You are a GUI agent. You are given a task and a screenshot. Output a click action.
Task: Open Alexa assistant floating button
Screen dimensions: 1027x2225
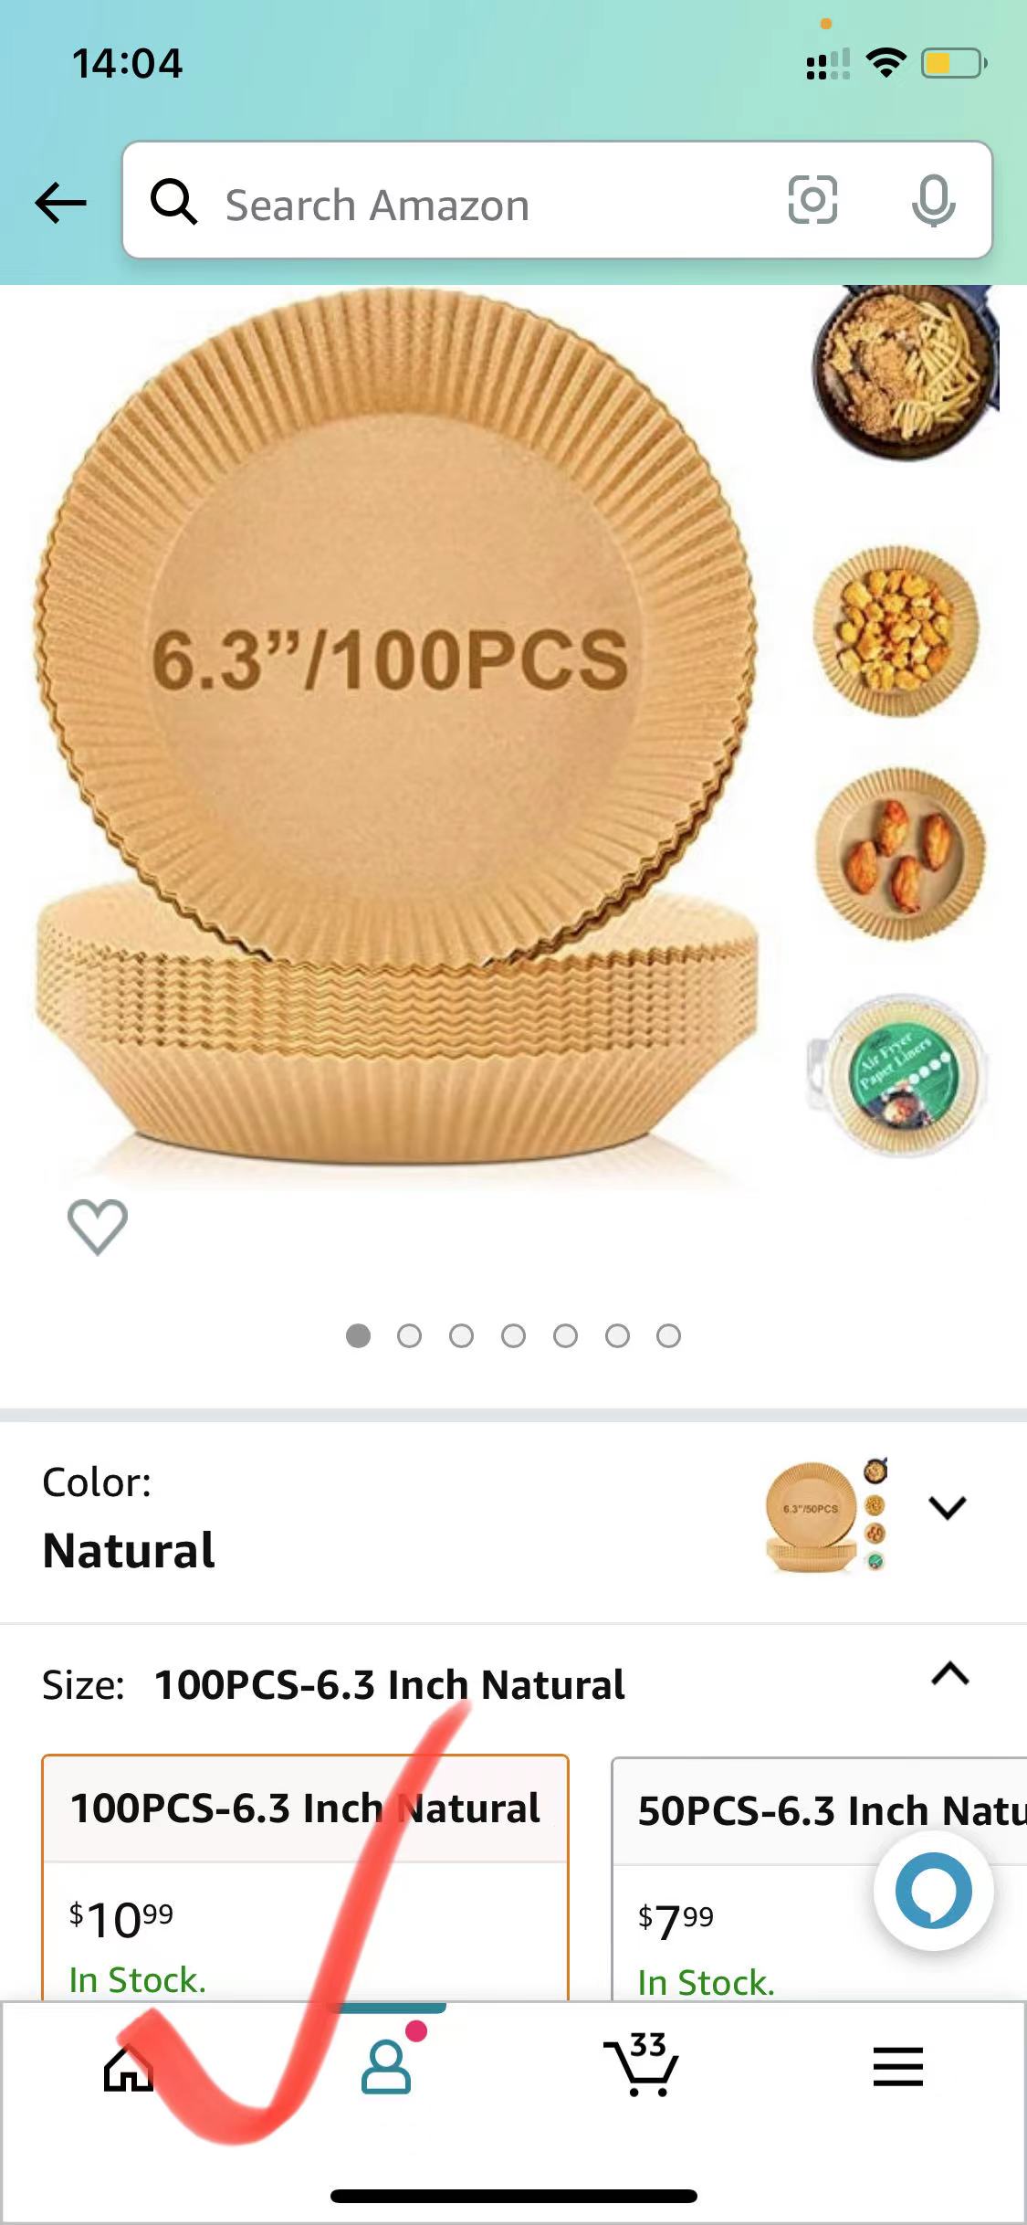[x=933, y=1891]
